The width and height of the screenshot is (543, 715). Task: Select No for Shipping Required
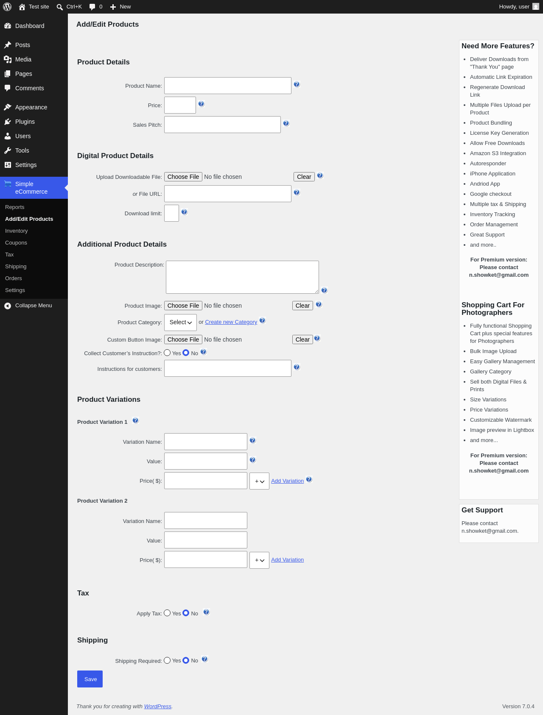186,660
